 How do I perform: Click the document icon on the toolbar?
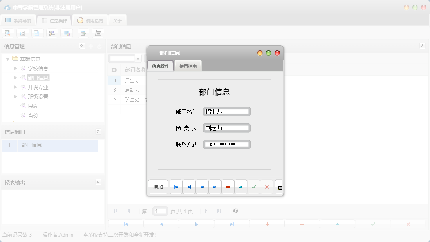pos(37,33)
